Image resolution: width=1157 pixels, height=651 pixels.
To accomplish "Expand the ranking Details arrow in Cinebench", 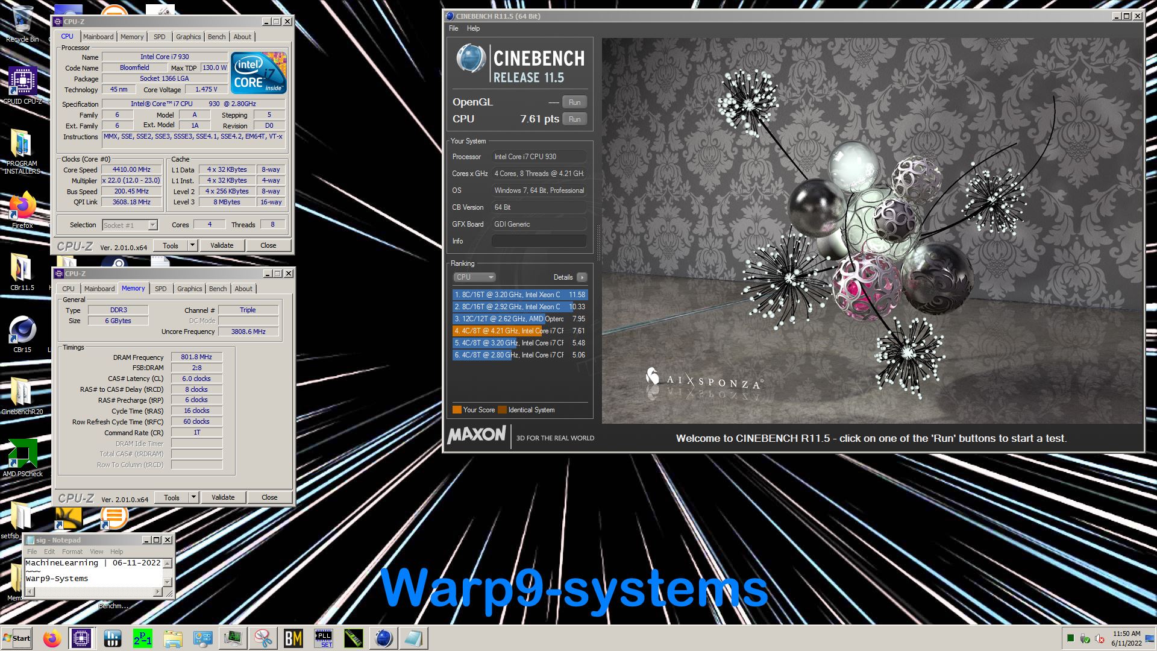I will click(582, 277).
